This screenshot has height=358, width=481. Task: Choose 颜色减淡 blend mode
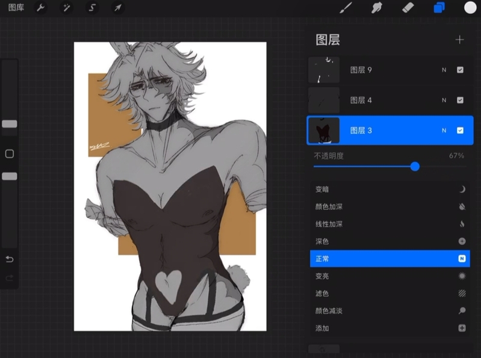pos(390,311)
